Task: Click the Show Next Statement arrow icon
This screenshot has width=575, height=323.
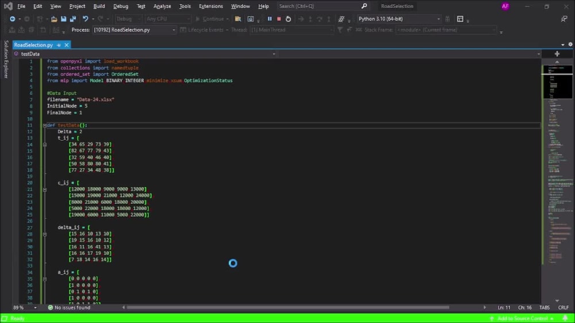Action: point(301,19)
